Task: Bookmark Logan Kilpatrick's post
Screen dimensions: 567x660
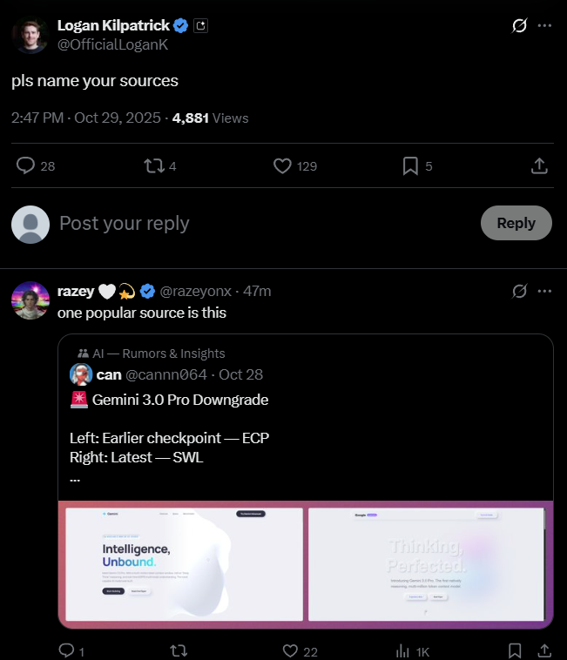Action: coord(409,165)
